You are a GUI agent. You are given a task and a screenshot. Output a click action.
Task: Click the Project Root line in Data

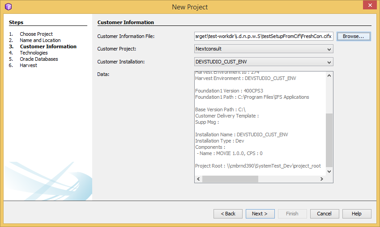point(258,166)
